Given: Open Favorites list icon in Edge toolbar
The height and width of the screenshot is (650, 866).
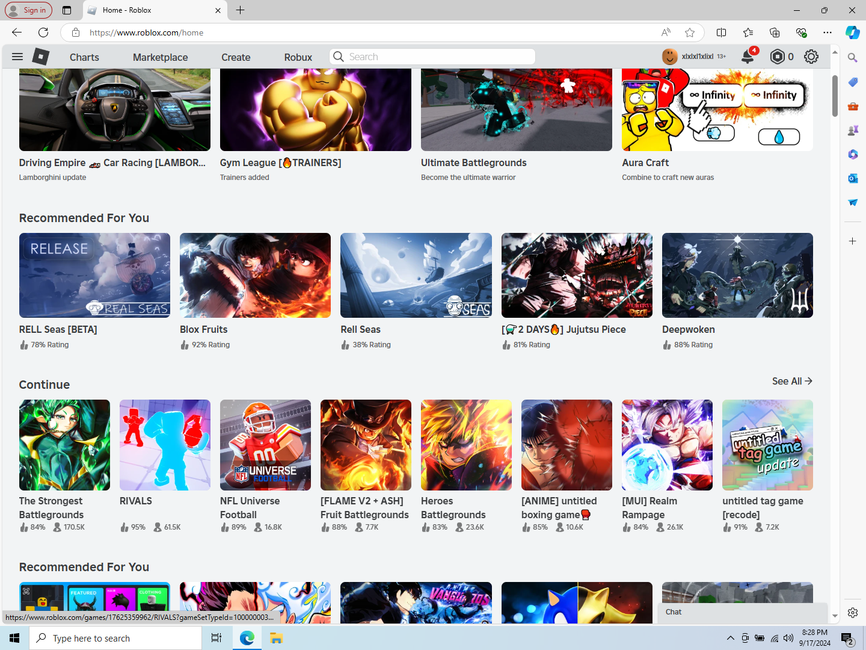Looking at the screenshot, I should pos(748,32).
